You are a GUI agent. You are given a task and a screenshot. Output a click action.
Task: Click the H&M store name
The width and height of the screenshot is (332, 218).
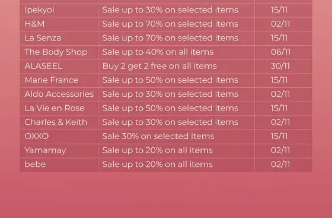click(34, 24)
